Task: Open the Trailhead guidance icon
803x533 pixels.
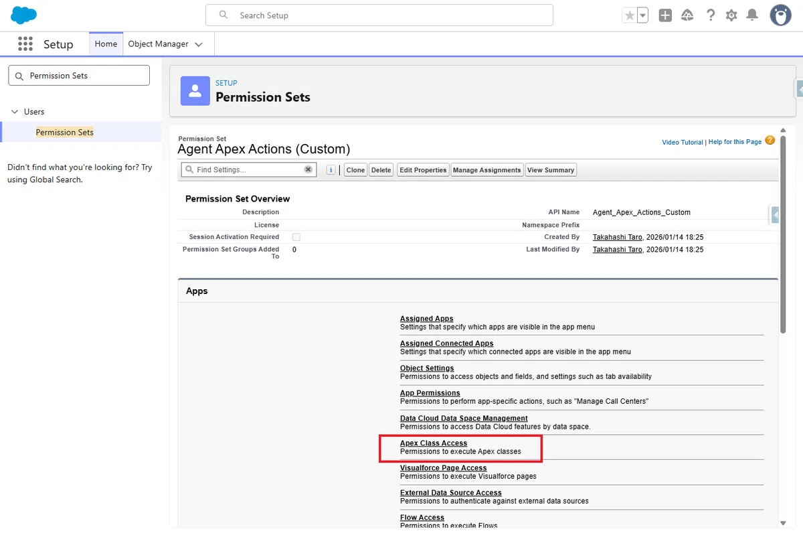Action: pos(687,15)
